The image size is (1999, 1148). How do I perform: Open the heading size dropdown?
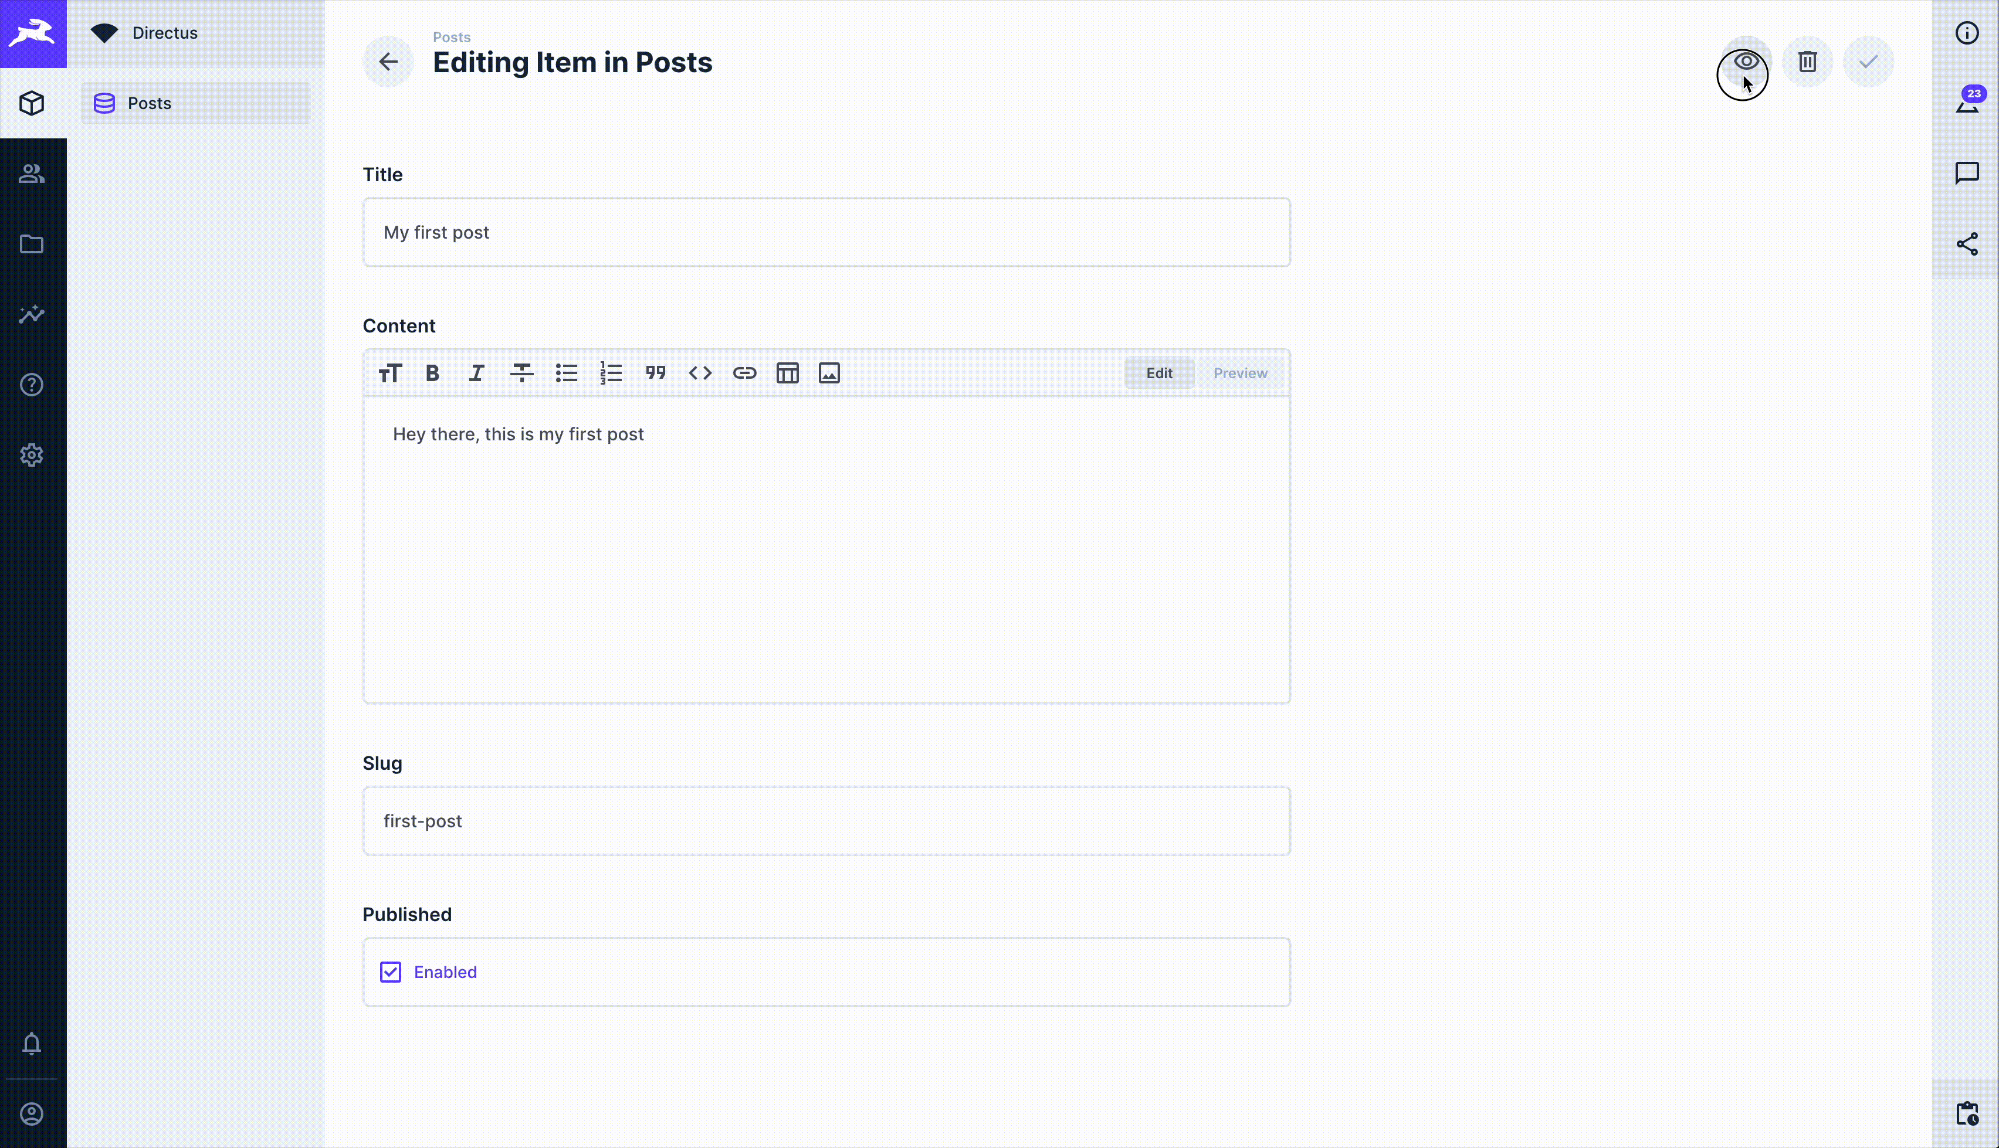(389, 373)
